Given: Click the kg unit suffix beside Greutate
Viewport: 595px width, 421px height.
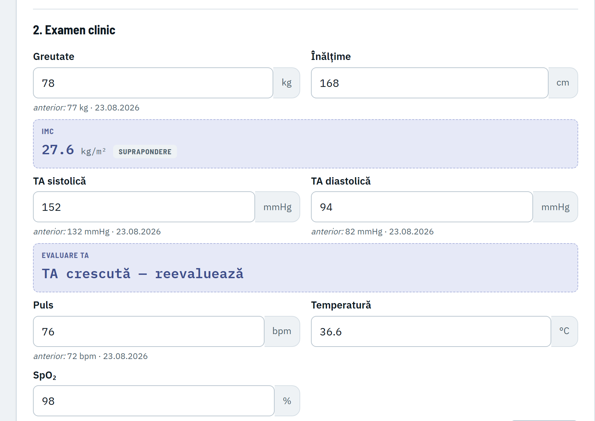Looking at the screenshot, I should coord(287,83).
